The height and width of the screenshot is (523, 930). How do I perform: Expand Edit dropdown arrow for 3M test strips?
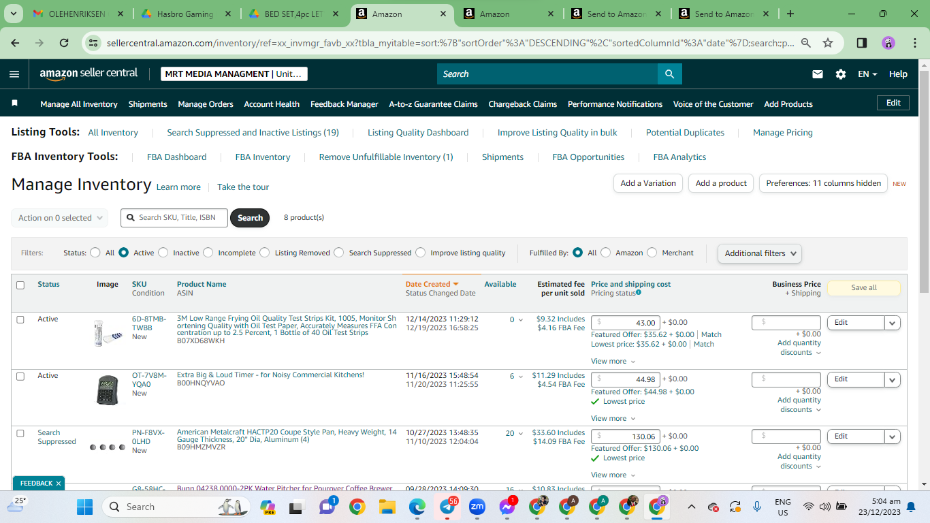tap(893, 323)
